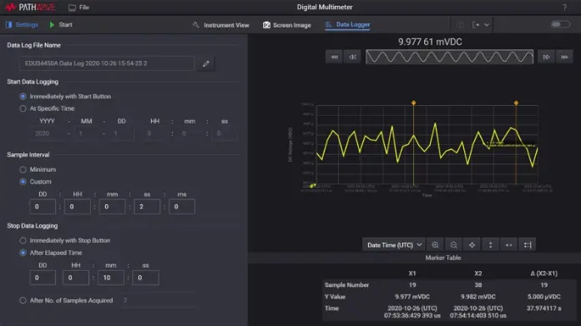Toggle the top-right switch
Screen dimensions: 581x326
(x=560, y=24)
